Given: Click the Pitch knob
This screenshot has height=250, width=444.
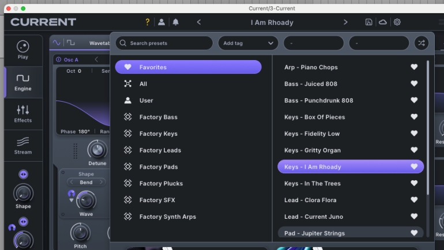Looking at the screenshot, I should [80, 233].
